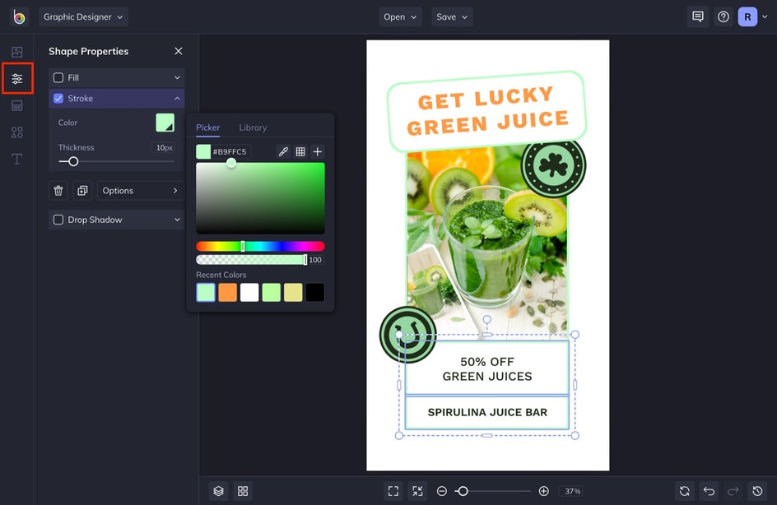
Task: Expand the Fill section chevron
Action: 177,78
